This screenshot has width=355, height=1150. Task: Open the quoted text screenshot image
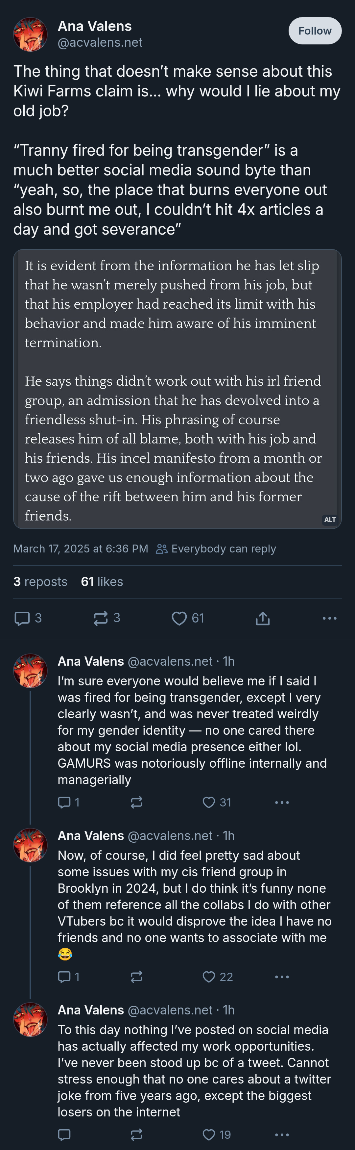(x=177, y=389)
